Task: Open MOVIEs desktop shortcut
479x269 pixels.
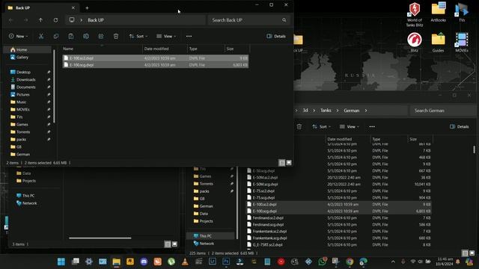Action: coord(462,43)
